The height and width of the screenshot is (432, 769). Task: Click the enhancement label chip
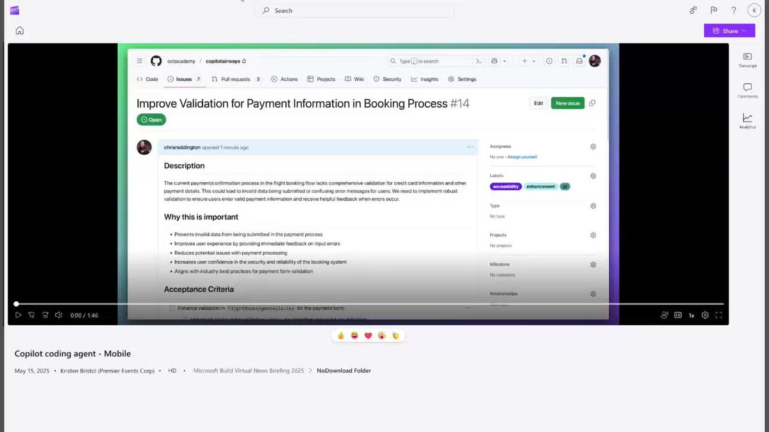(541, 186)
